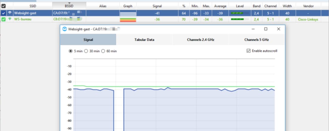Click the Wi-Fi icon beside WS-bureau
Viewport: 329px width, 131px height.
tap(10, 19)
